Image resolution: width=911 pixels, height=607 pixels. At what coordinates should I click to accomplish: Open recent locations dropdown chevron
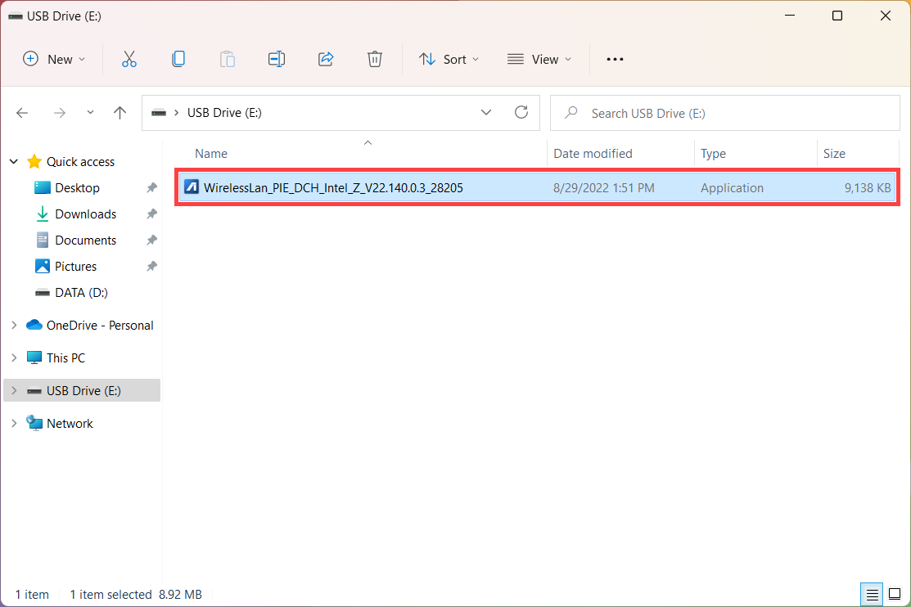[90, 112]
